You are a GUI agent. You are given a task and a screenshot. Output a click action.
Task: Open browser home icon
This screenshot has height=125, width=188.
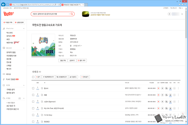tap(179, 5)
